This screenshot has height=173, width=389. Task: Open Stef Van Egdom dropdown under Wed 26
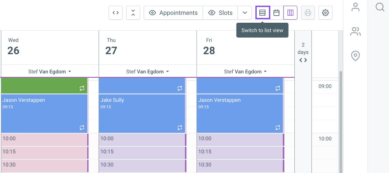[x=50, y=72]
